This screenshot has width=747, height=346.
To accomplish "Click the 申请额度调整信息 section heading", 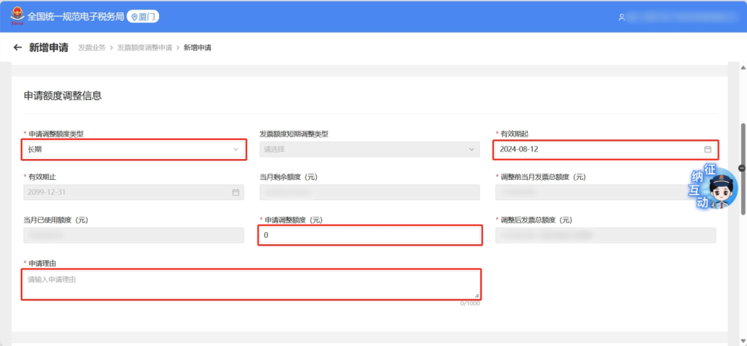I will (62, 95).
